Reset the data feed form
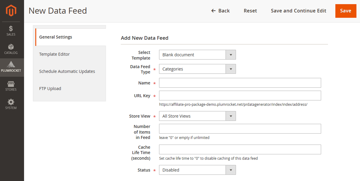This screenshot has width=360, height=181. coord(250,11)
